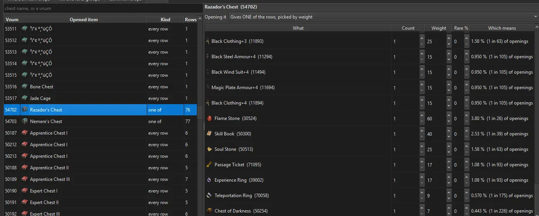Click the Nemere's Chest icon
Image resolution: width=539 pixels, height=216 pixels.
click(x=25, y=121)
